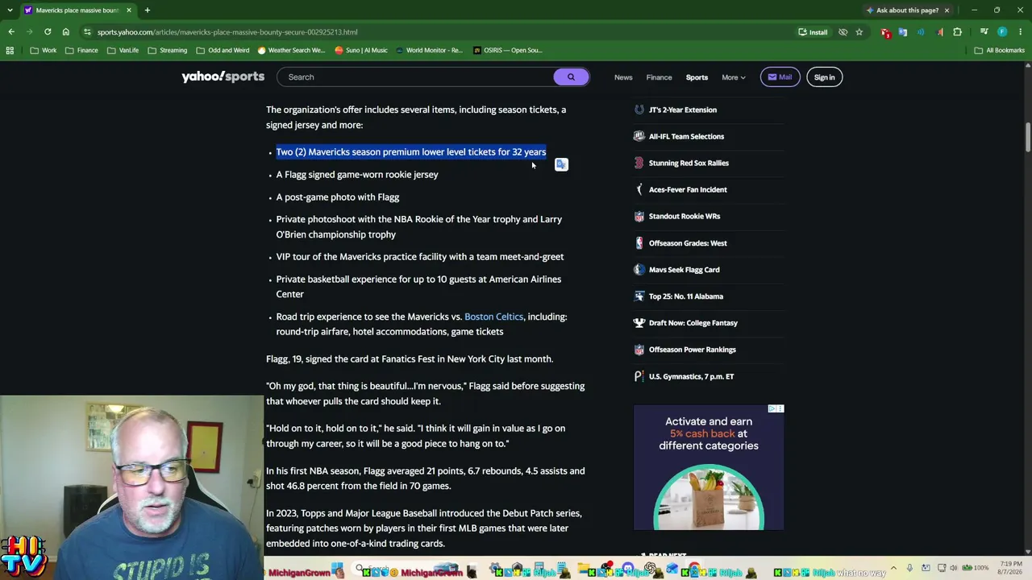Open the Work bookmarks folder

pyautogui.click(x=43, y=50)
